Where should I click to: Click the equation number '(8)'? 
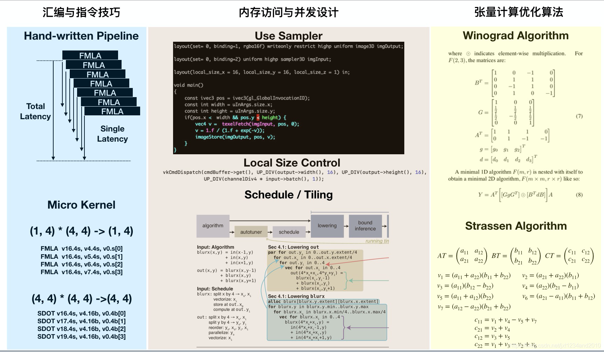(x=579, y=195)
